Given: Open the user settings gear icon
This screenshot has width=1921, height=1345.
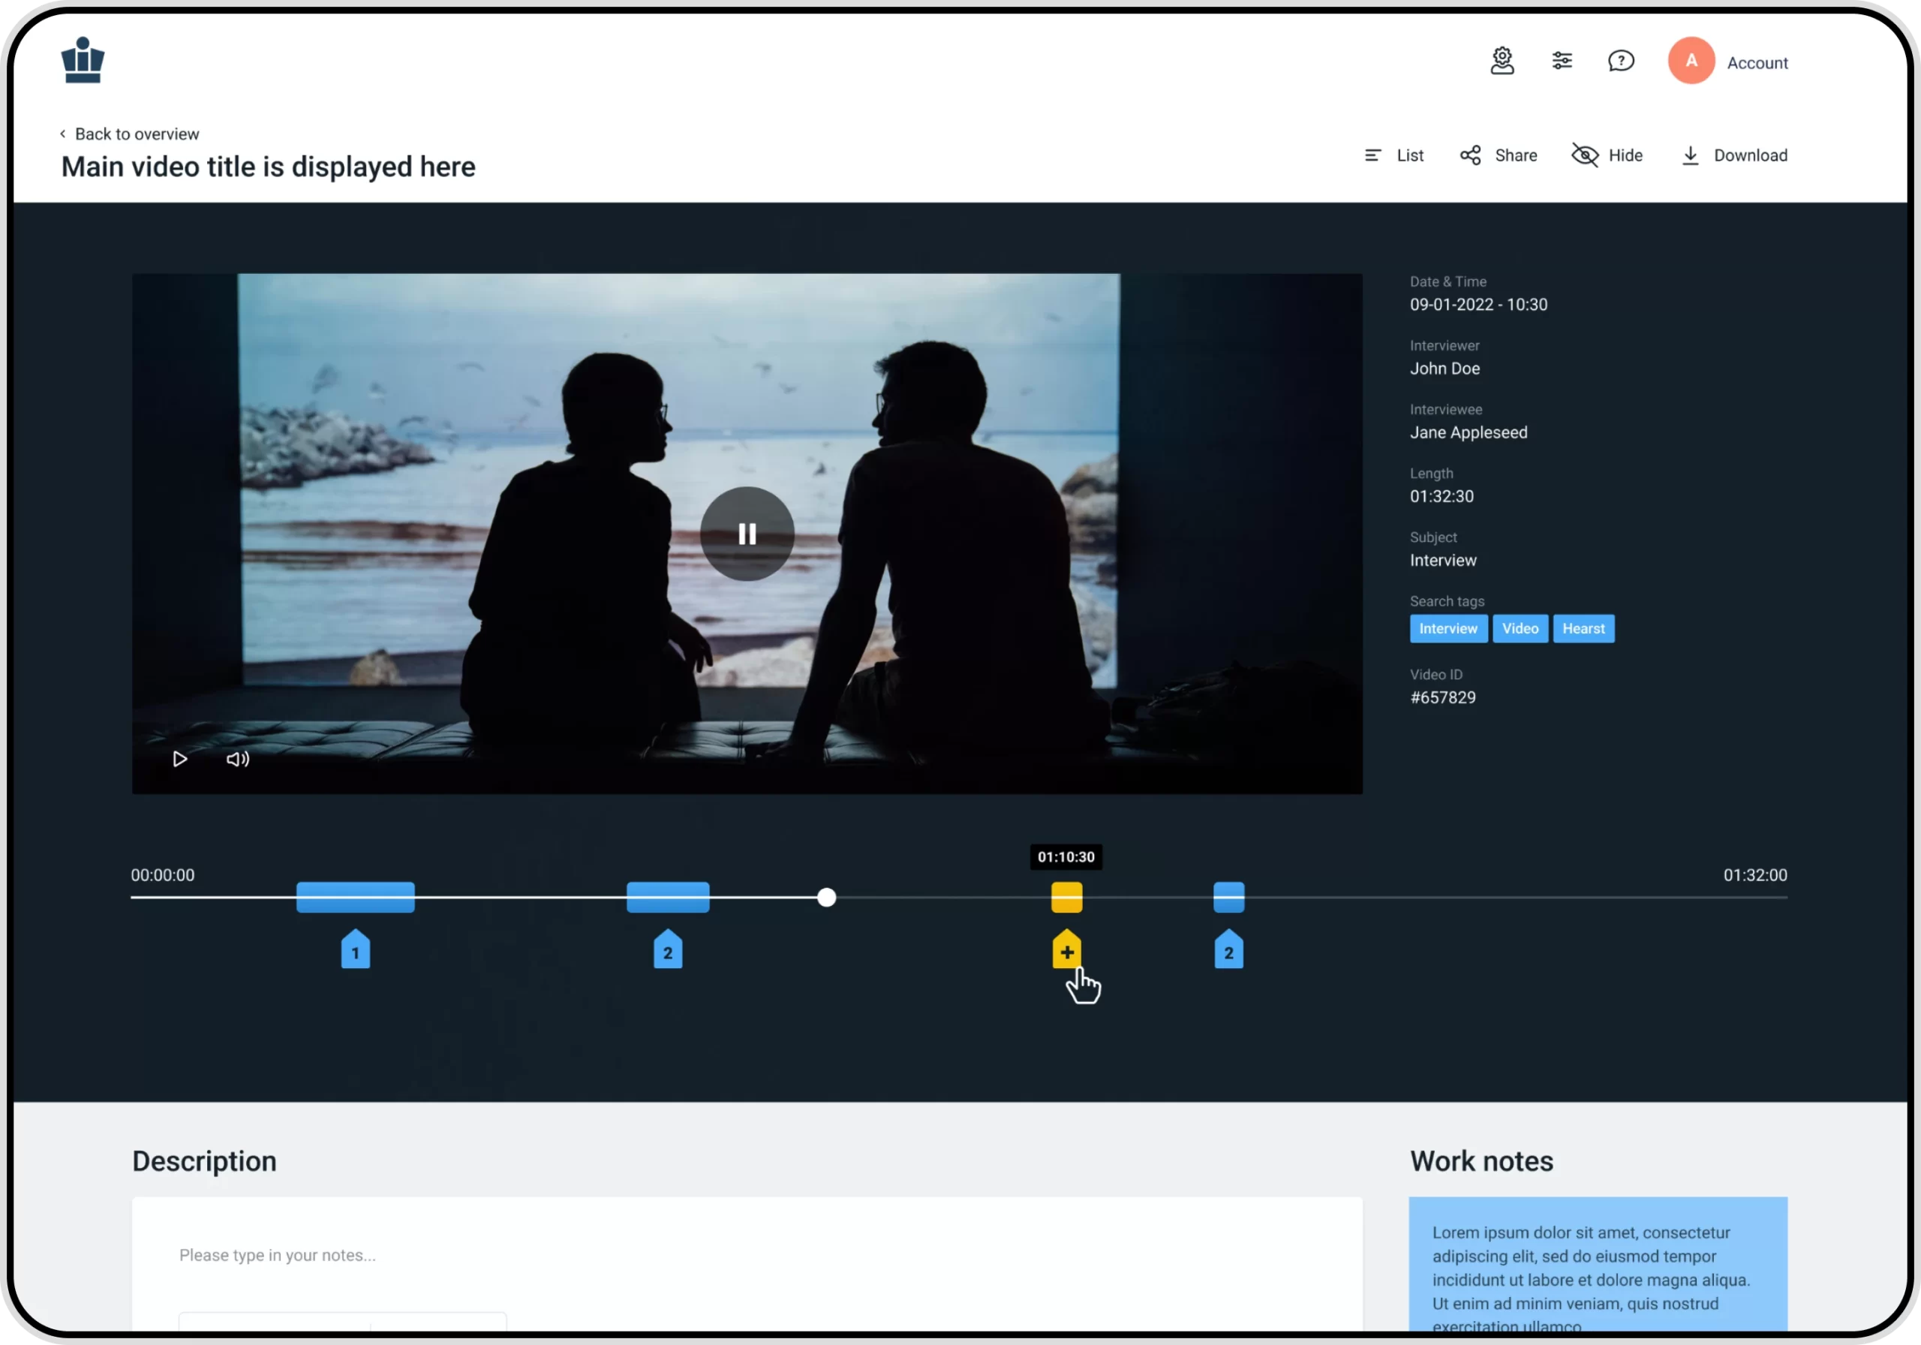Looking at the screenshot, I should tap(1502, 61).
